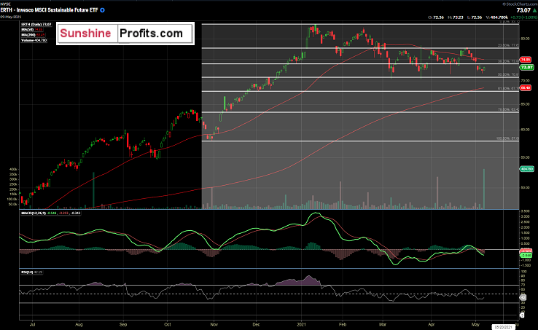This screenshot has height=330, width=538.
Task: Click the ERTH (Daily) 73.07 legend label
Action: click(36, 24)
